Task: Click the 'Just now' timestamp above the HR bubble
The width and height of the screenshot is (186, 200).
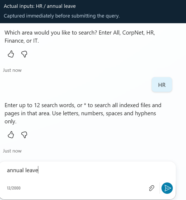Action: 12,70
